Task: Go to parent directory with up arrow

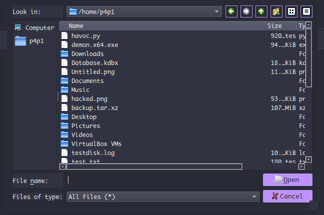Action: pos(261,11)
